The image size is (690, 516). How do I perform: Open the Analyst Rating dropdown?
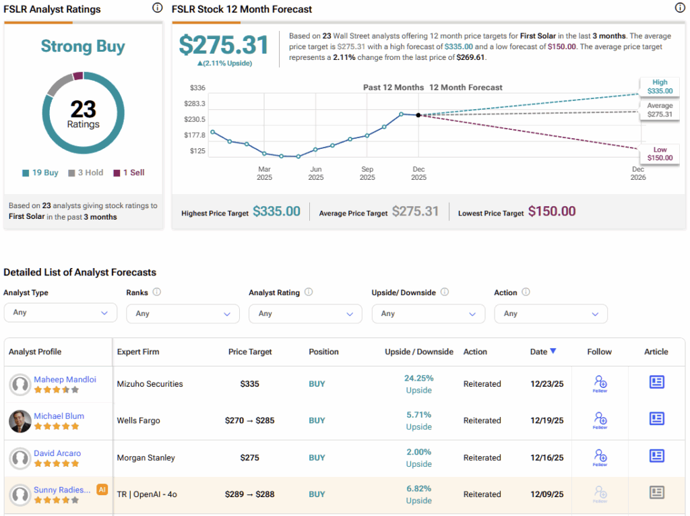pos(305,314)
